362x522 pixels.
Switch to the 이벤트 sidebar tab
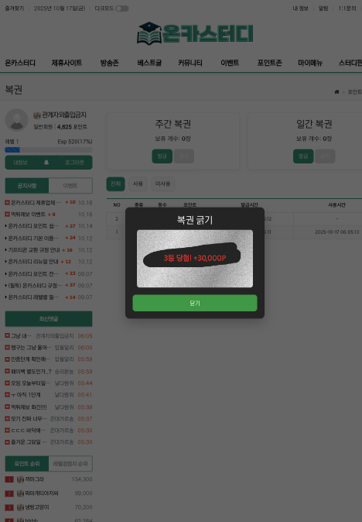70,186
